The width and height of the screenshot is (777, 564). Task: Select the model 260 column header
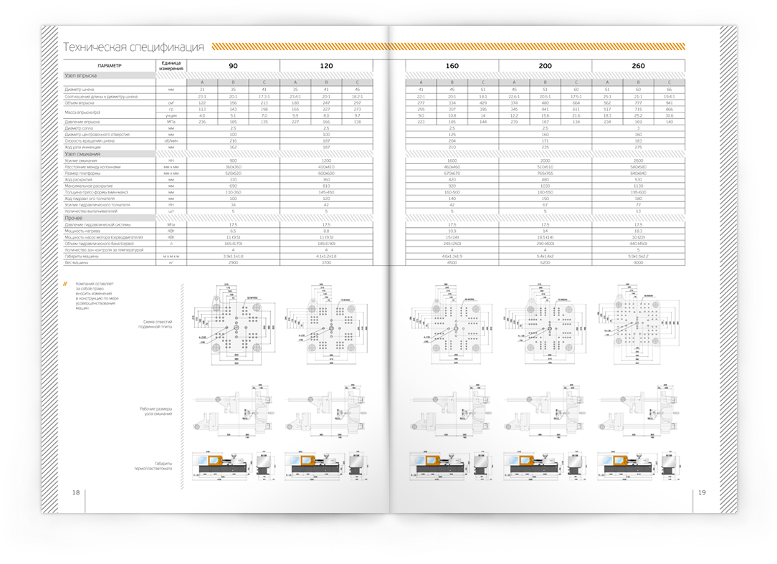(638, 66)
